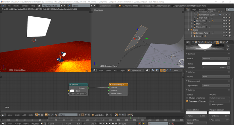Open the All Scenes outliner dropdown
Image resolution: width=234 pixels, height=125 pixels.
tap(216, 9)
